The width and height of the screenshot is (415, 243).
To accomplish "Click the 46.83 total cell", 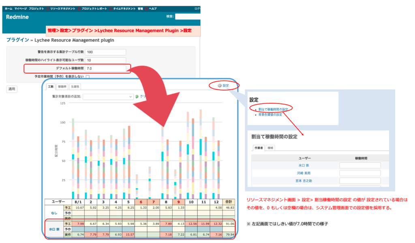I will coord(229,208).
